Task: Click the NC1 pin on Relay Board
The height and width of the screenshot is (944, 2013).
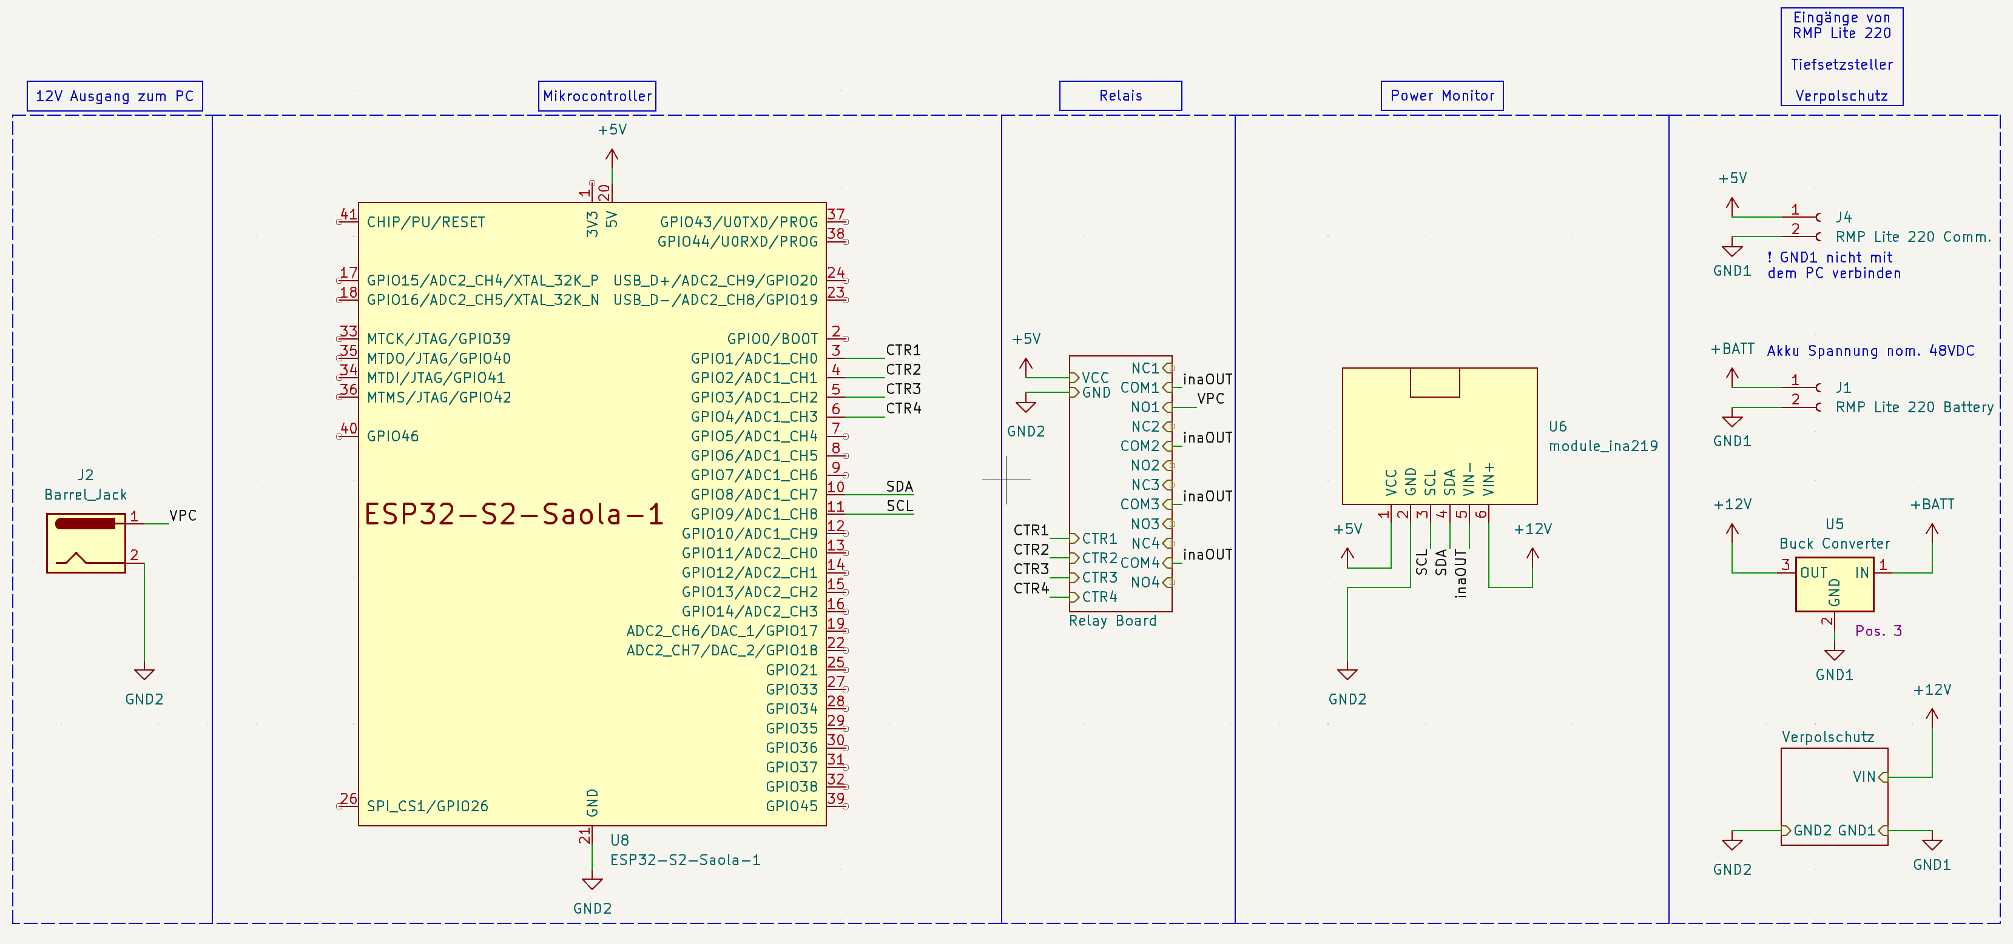Action: point(1168,368)
